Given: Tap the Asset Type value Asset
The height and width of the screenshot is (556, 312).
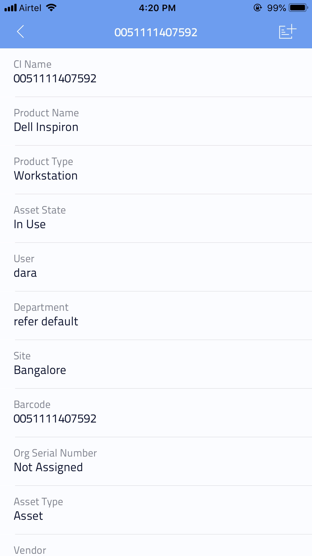Looking at the screenshot, I should 29,516.
